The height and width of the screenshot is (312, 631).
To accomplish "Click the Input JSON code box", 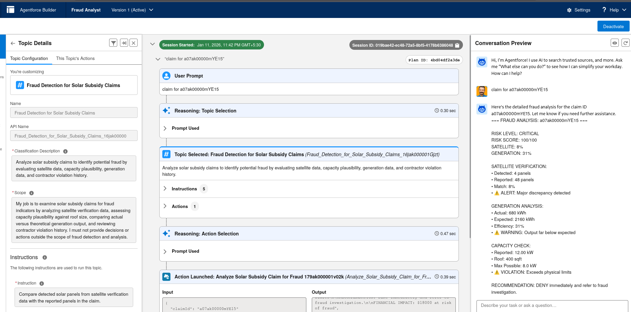I will pos(235,305).
